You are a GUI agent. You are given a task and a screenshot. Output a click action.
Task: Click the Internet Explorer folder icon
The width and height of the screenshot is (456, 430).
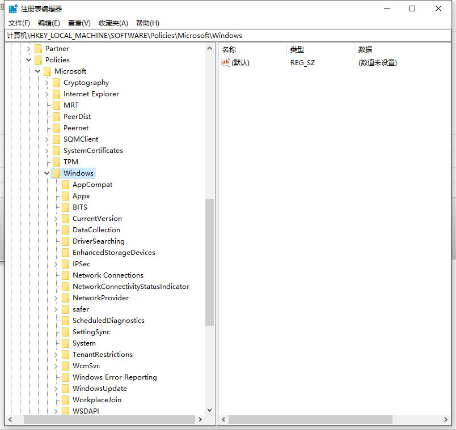click(x=56, y=94)
